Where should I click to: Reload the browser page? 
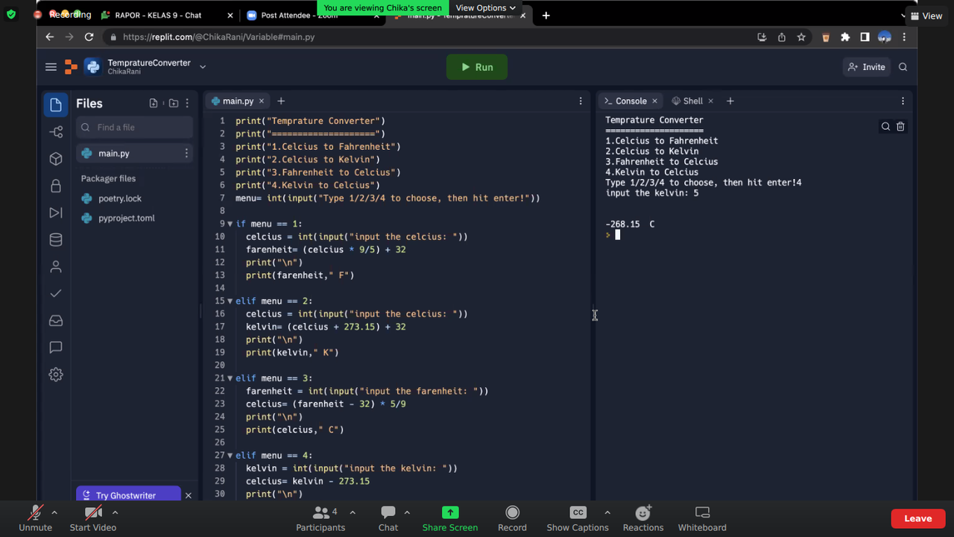point(89,37)
